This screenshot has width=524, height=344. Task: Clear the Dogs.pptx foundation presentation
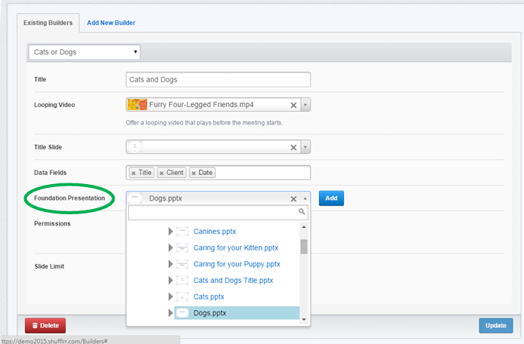click(x=293, y=199)
